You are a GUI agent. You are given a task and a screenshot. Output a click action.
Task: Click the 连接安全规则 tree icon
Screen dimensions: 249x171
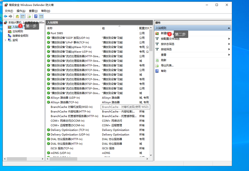(x=10, y=36)
